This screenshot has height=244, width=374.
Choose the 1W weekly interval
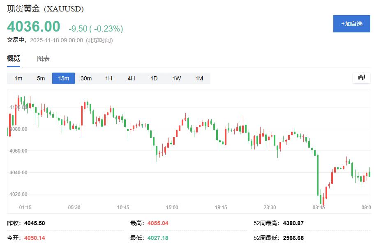[176, 78]
